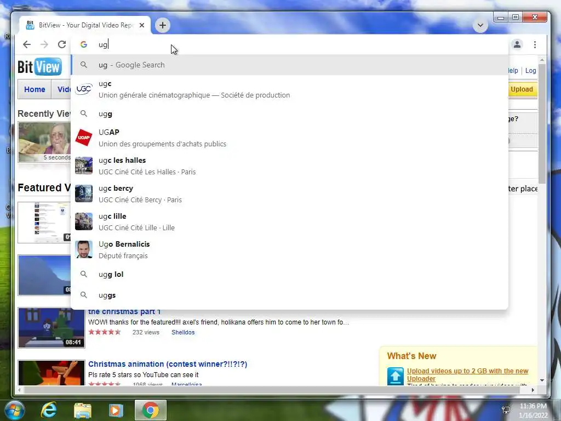This screenshot has height=421, width=561.
Task: Open the 08:41 christmas video thumbnail
Action: coord(51,328)
